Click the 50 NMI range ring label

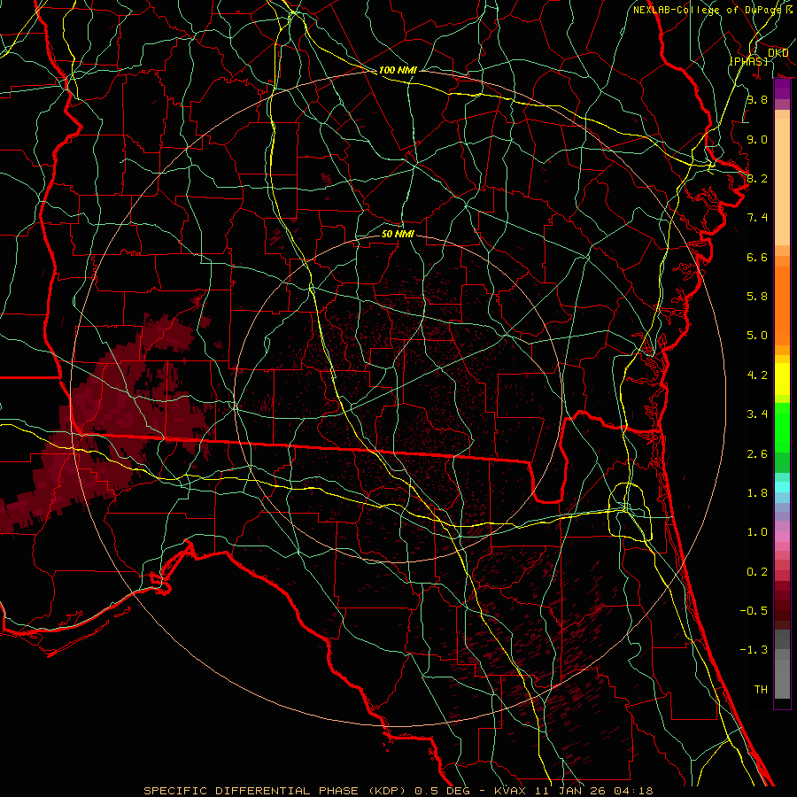pos(398,235)
